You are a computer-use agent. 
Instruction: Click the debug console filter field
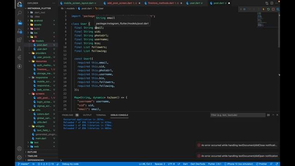tap(238, 115)
